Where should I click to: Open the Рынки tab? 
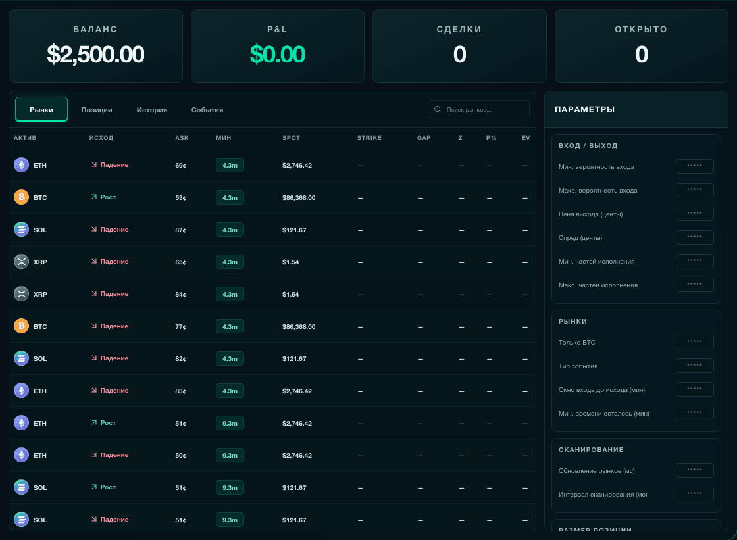41,109
